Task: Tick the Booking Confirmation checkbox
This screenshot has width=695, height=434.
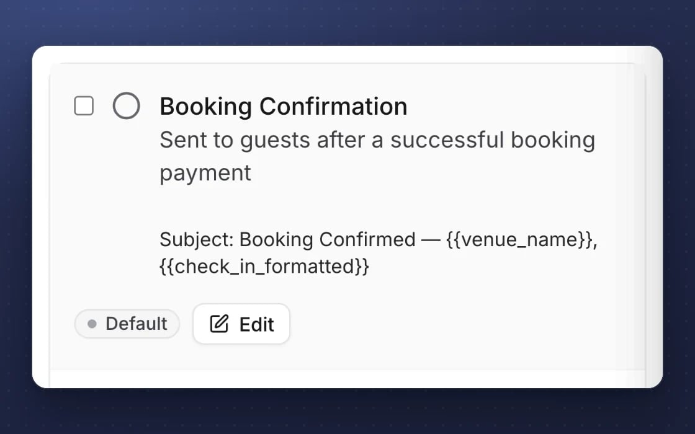Action: (84, 106)
